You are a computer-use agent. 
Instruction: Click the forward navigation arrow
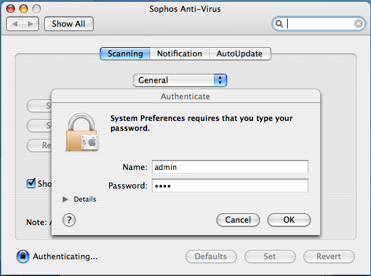[x=31, y=24]
